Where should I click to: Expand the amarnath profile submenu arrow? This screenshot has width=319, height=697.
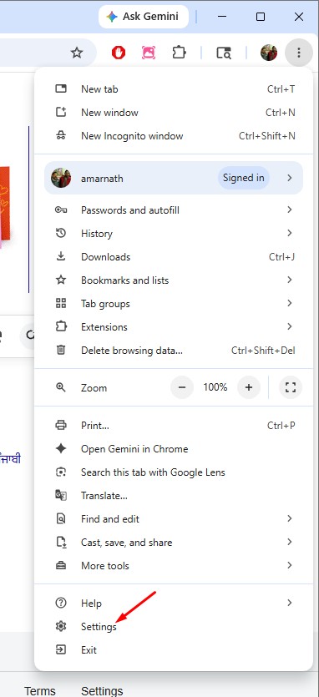[x=290, y=178]
